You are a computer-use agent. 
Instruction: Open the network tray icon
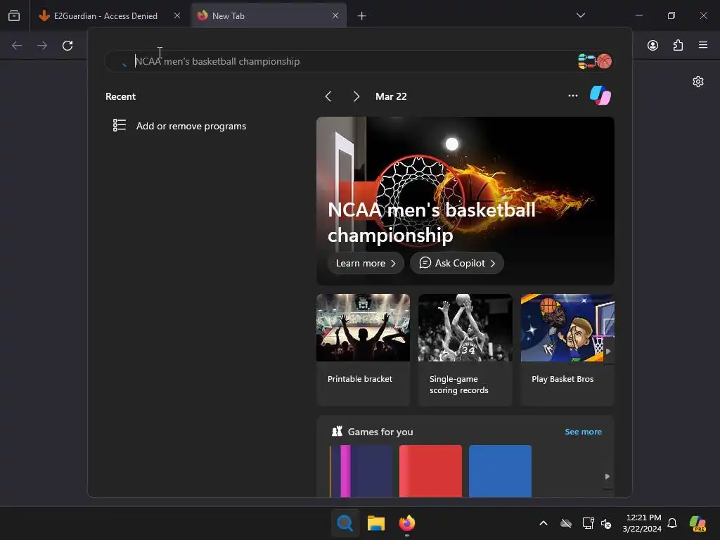pos(588,523)
